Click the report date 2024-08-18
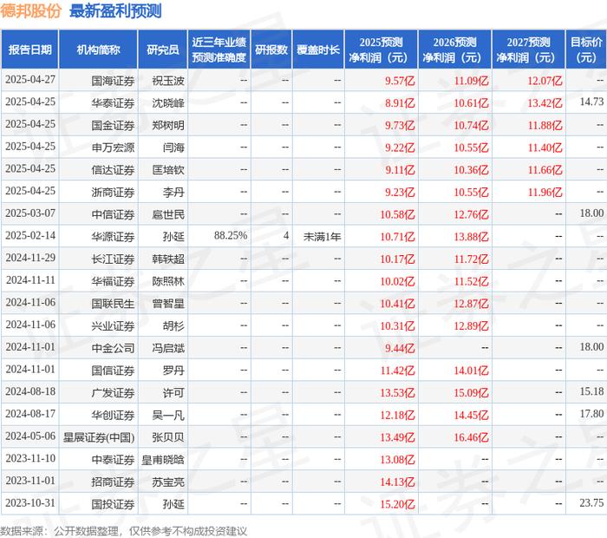 (x=30, y=391)
